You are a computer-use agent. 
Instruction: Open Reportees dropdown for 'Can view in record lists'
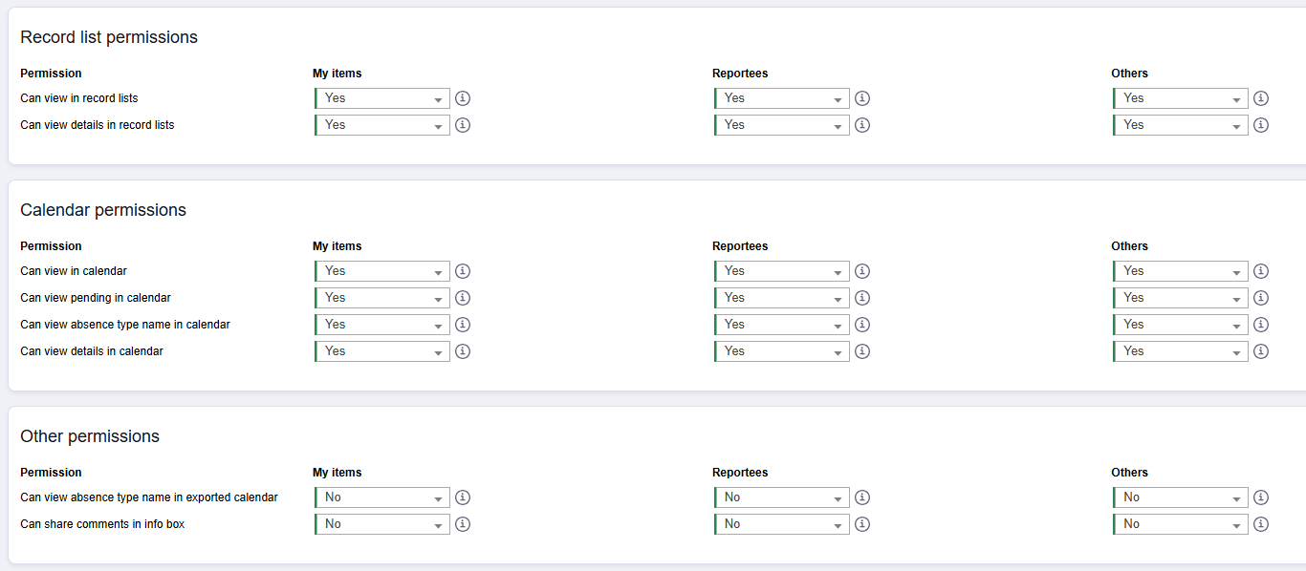click(782, 98)
